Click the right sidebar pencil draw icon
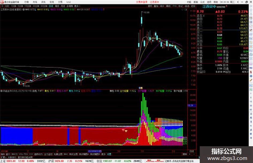This screenshot has width=253, height=163. click(251, 80)
